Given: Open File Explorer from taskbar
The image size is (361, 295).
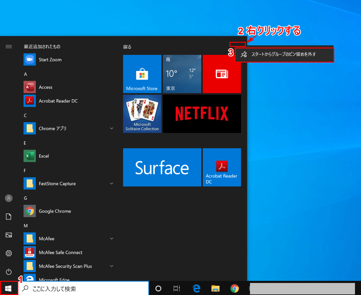Looking at the screenshot, I should pos(215,289).
